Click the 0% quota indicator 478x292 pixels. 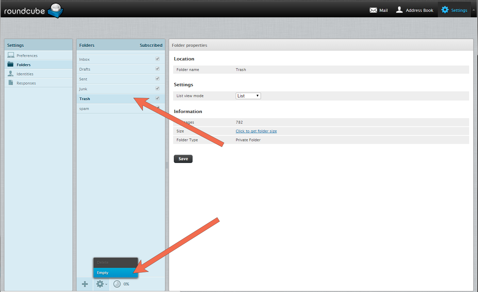pyautogui.click(x=121, y=284)
